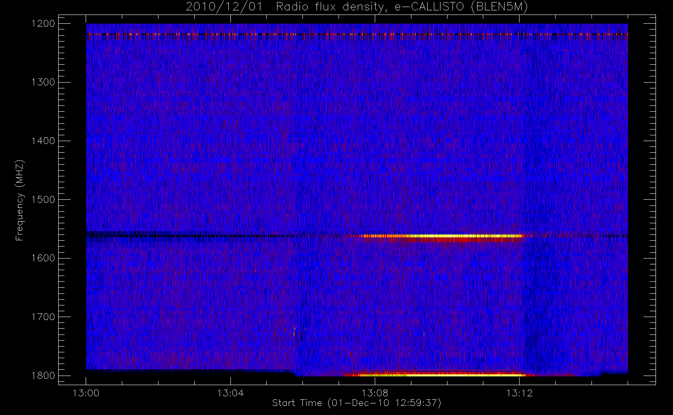Click the 1800 frequency tick label
The width and height of the screenshot is (673, 415).
43,376
